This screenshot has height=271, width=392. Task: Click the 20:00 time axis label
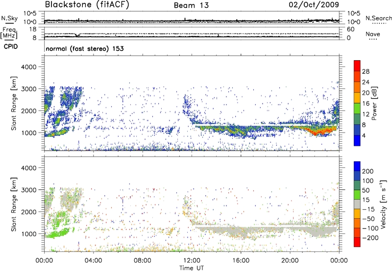coord(290,261)
